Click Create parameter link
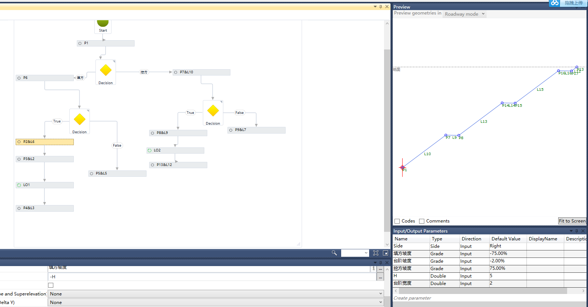Viewport: 588px width, 307px height. pyautogui.click(x=412, y=298)
